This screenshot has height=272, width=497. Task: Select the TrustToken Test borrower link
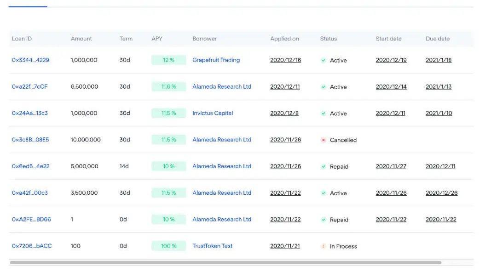coord(212,246)
